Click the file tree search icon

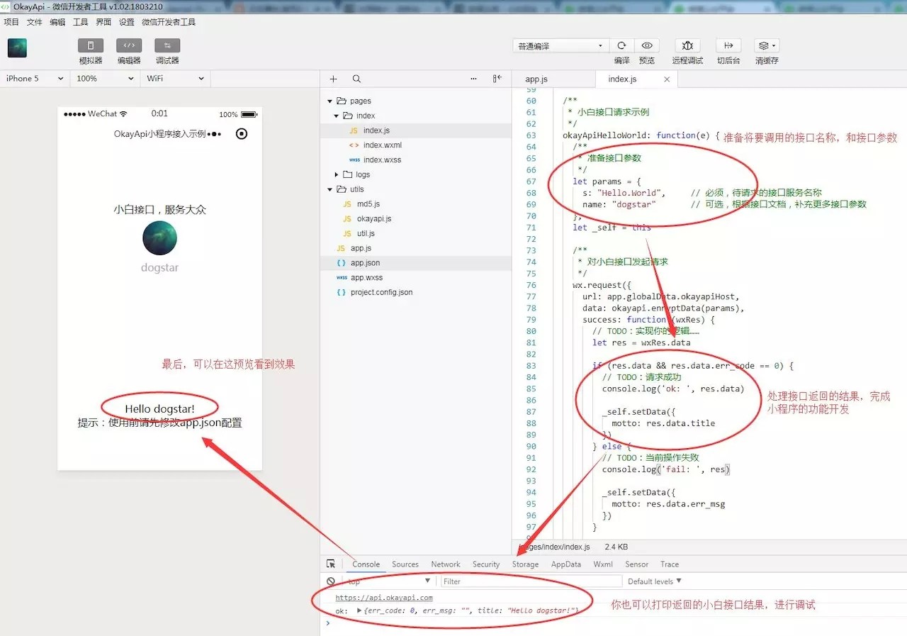356,79
